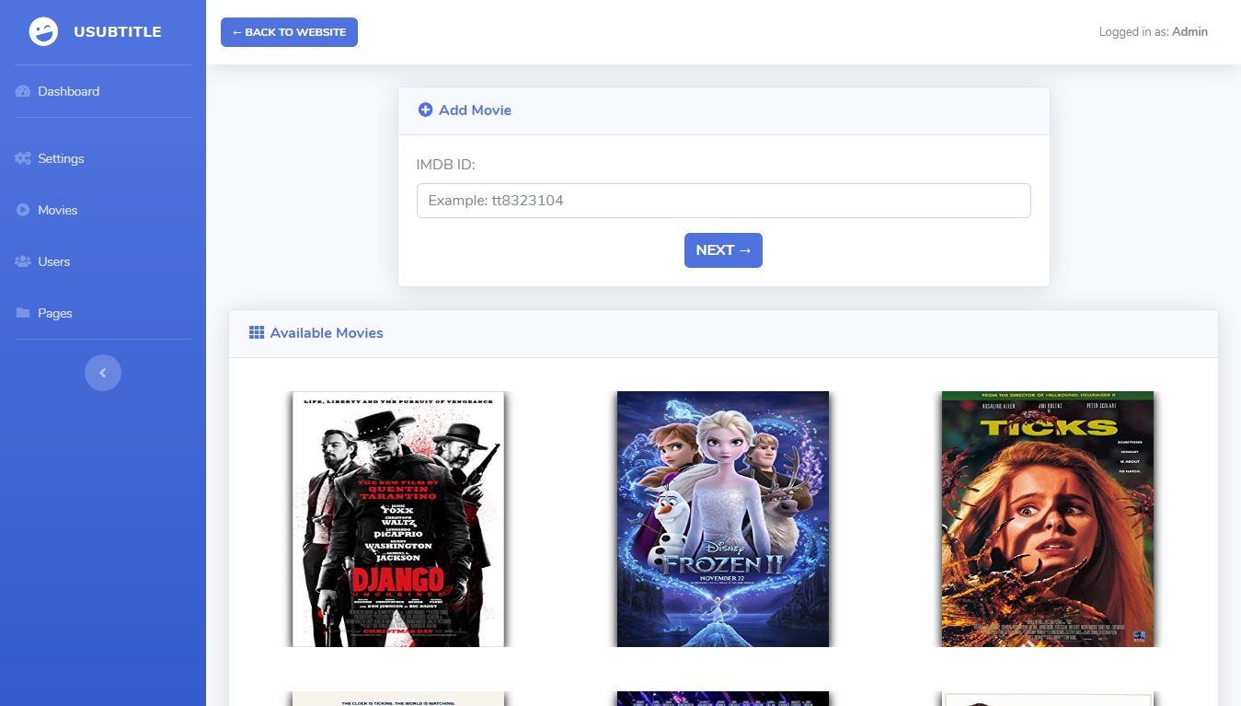This screenshot has width=1241, height=706.
Task: Open the Settings menu item
Action: pos(103,158)
